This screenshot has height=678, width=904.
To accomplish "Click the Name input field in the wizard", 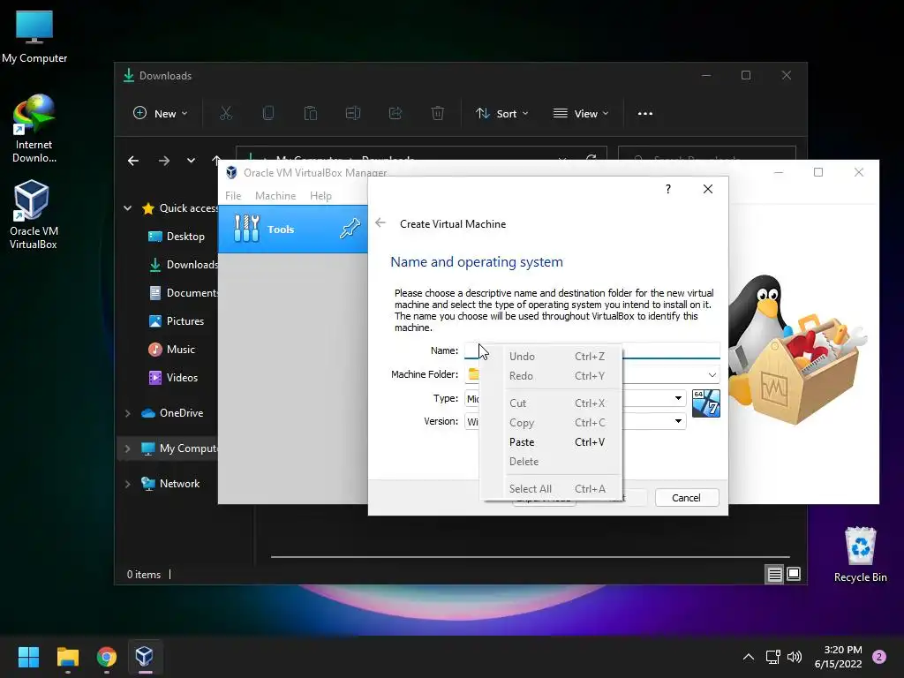I will pyautogui.click(x=592, y=350).
